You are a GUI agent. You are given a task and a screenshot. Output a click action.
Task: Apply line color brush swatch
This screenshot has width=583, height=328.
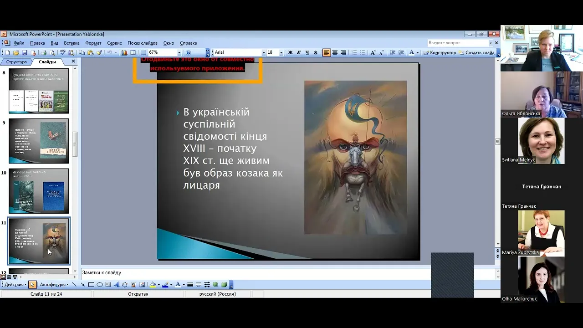tap(165, 285)
